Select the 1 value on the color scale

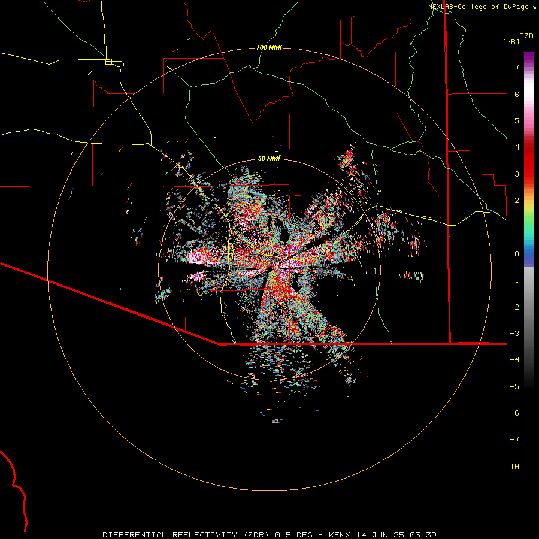pyautogui.click(x=517, y=227)
